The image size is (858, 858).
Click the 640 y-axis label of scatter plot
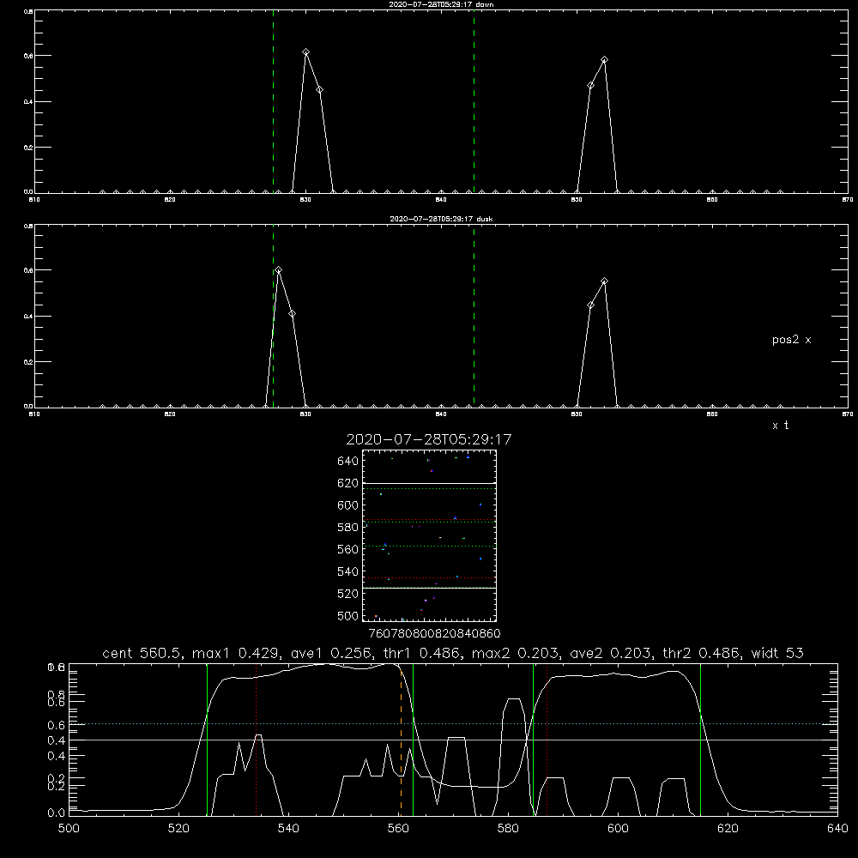348,462
